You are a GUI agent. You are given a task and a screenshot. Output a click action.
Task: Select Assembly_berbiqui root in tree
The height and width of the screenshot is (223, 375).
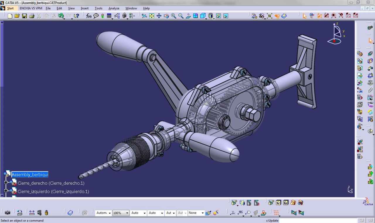30,174
